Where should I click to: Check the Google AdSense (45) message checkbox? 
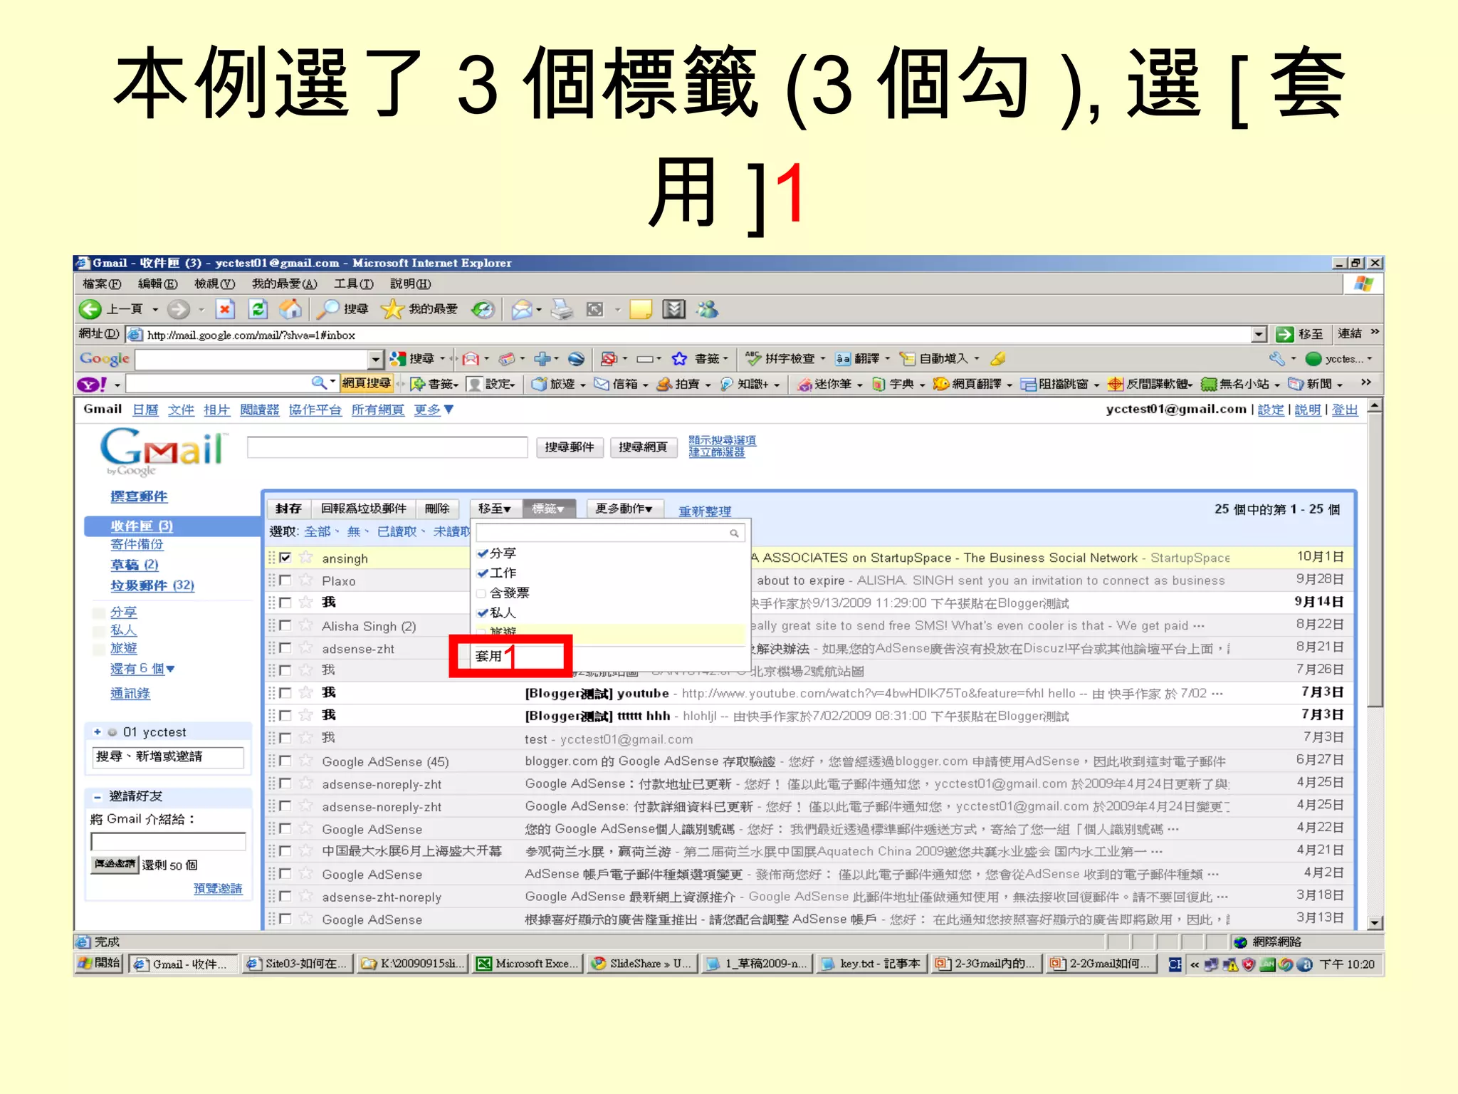coord(285,761)
